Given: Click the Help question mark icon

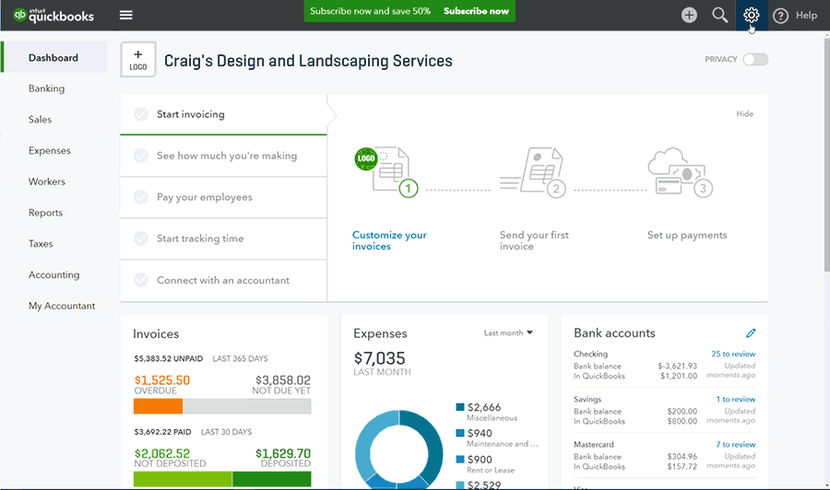Looking at the screenshot, I should [781, 16].
